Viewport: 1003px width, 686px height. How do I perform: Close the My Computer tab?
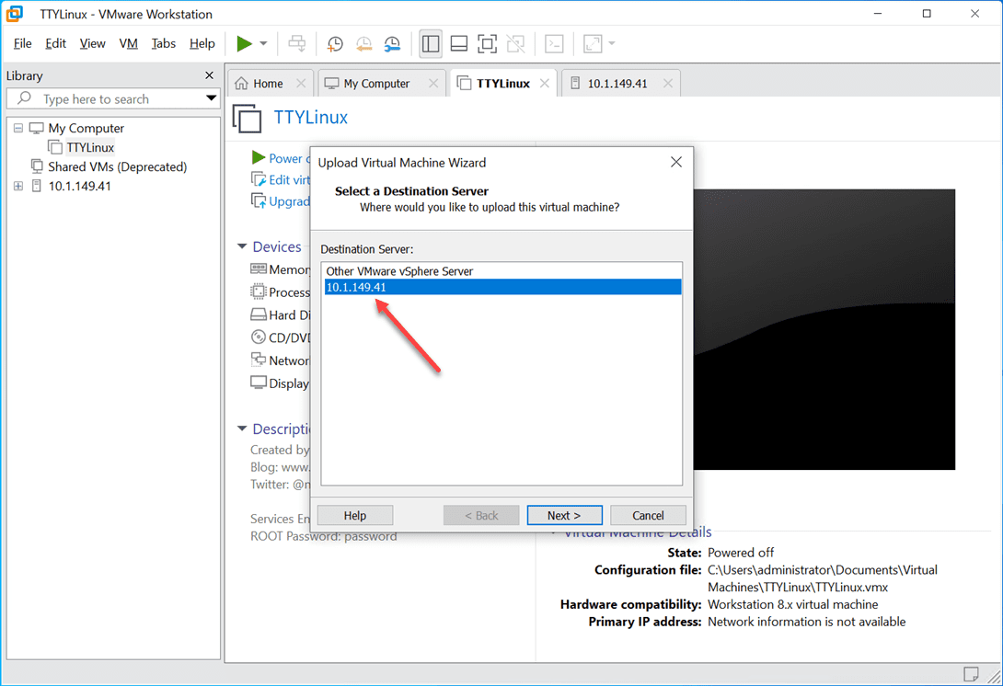(433, 83)
